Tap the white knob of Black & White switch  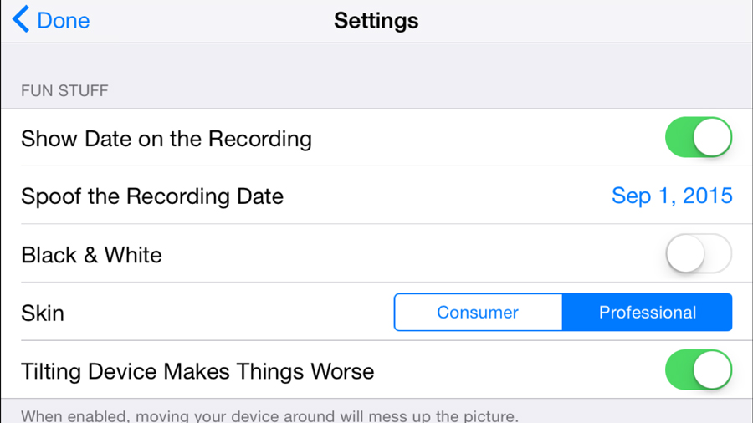[685, 254]
